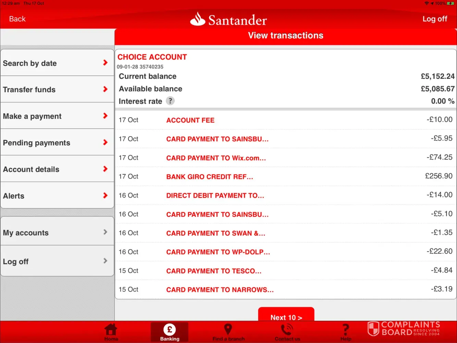Tap the Santander flame logo

[x=198, y=19]
